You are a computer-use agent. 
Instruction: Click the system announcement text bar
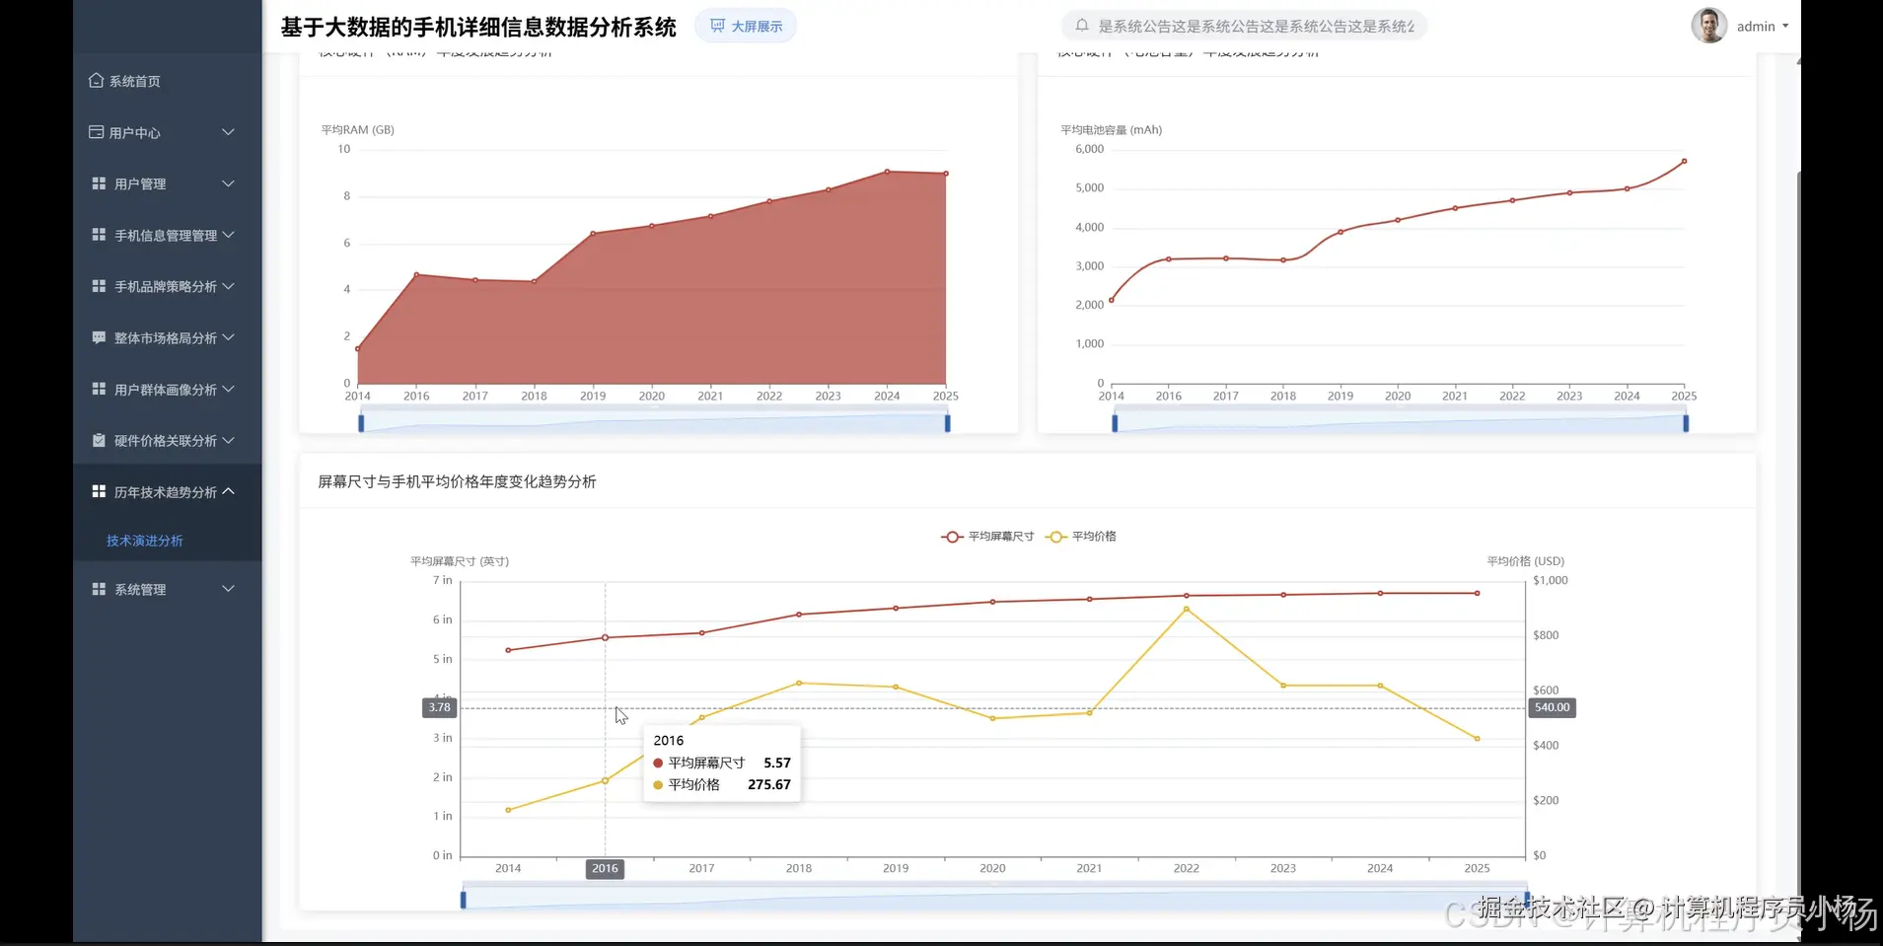1245,26
